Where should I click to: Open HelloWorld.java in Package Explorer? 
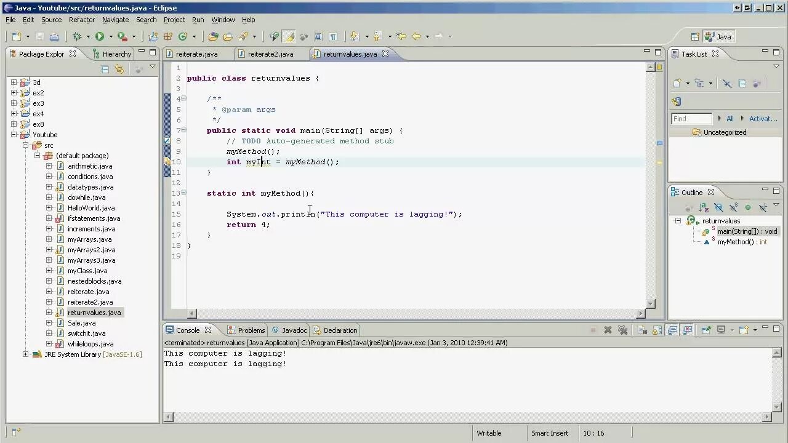coord(91,208)
